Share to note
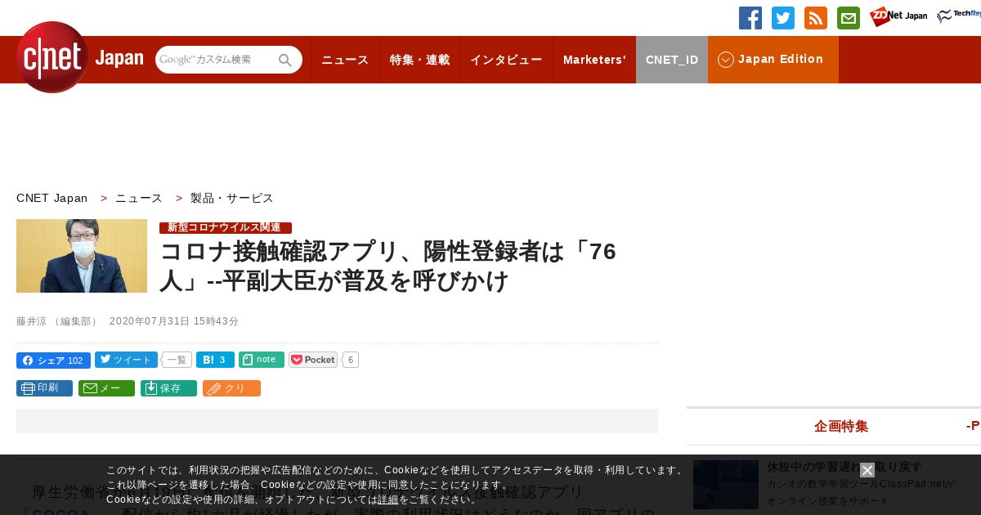Viewport: 981px width, 515px height. (x=262, y=360)
